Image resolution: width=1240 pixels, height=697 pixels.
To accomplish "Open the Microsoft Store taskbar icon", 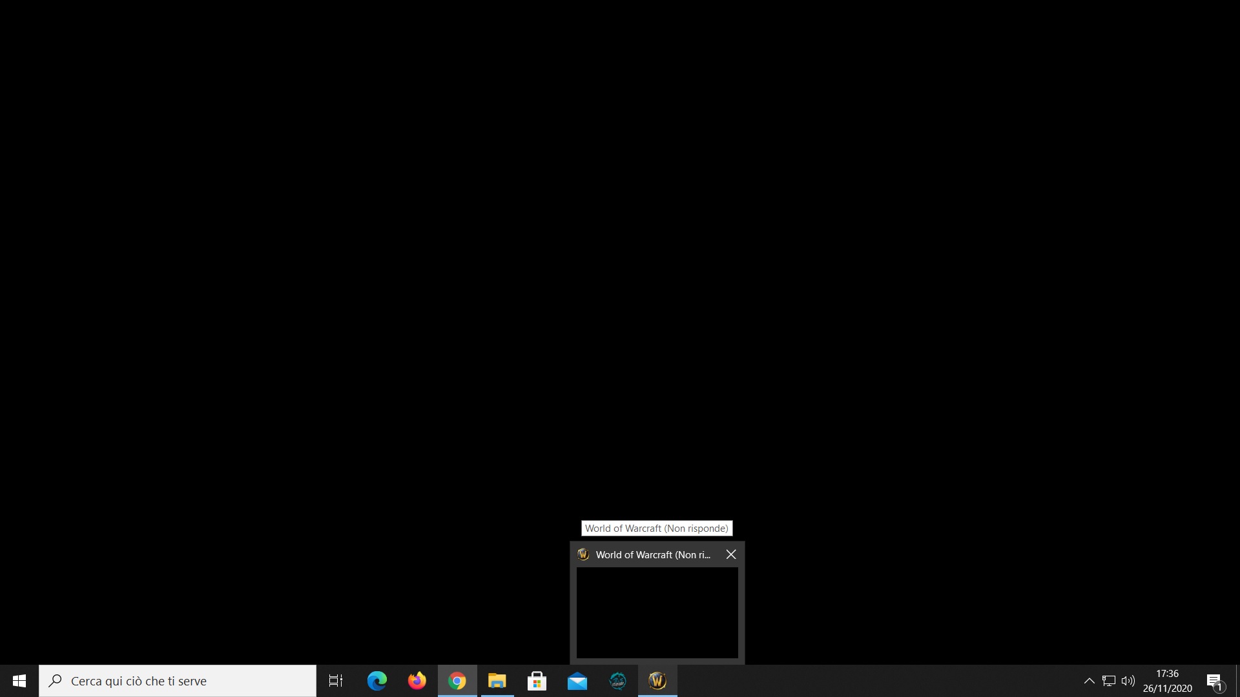I will point(537,681).
